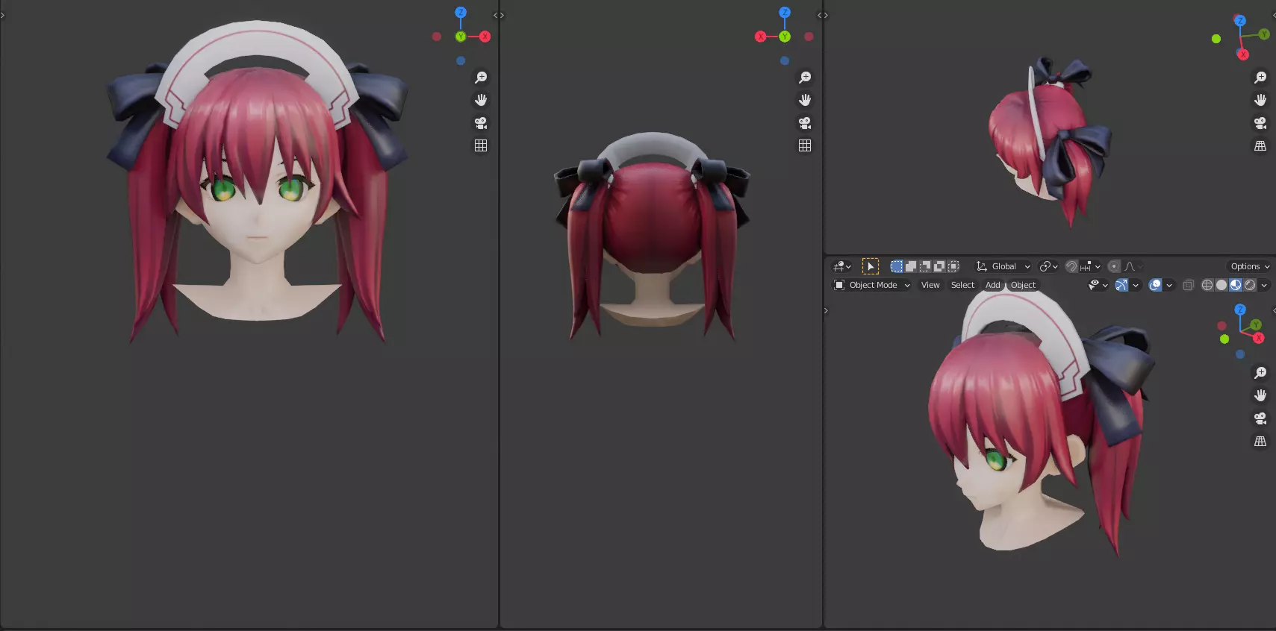Toggle X-Ray mode

pos(1188,285)
